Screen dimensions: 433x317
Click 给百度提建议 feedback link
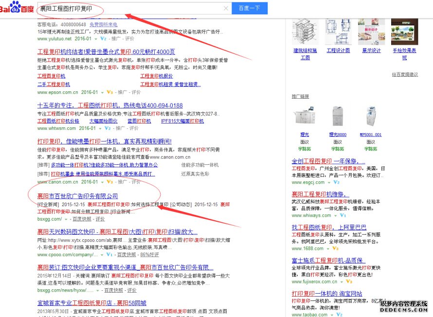coord(405,74)
